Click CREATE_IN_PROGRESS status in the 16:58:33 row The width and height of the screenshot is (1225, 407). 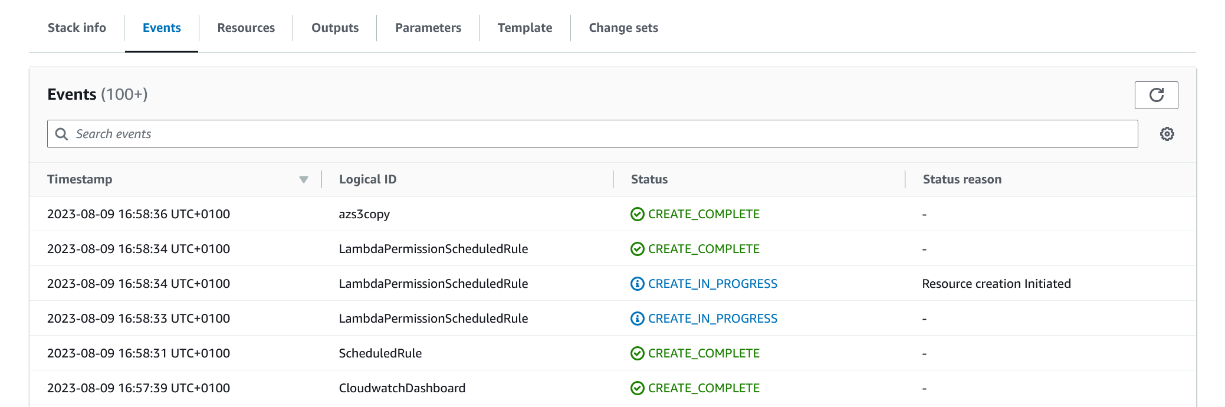[712, 319]
